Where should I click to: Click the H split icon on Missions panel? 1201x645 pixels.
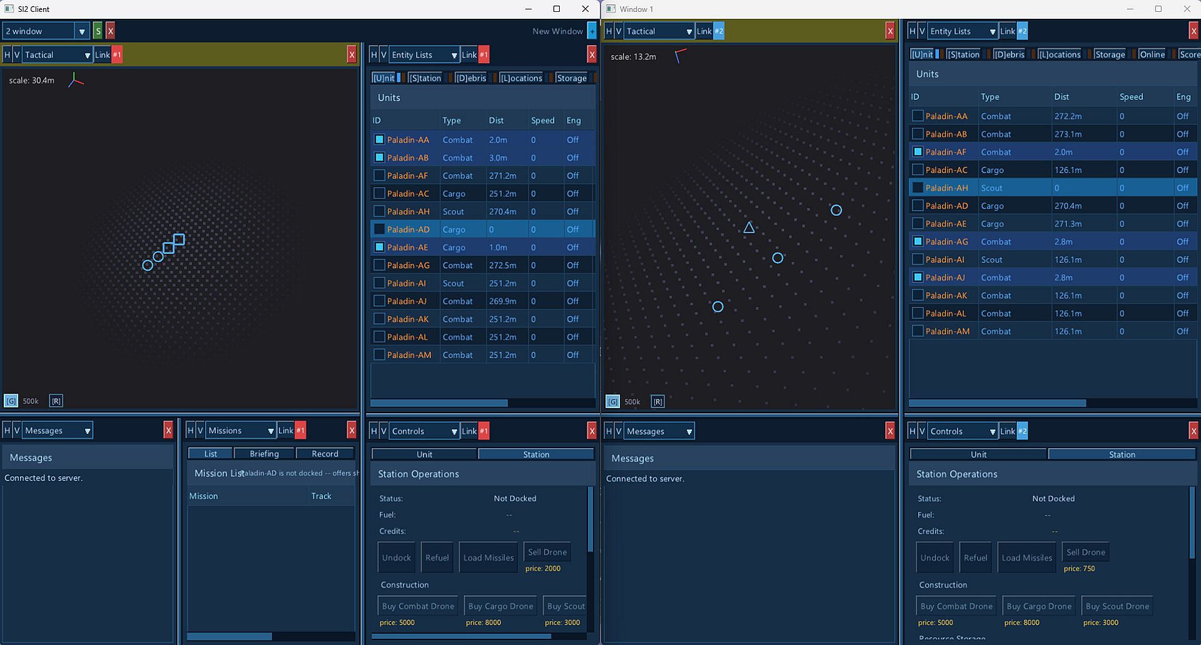[x=190, y=430]
